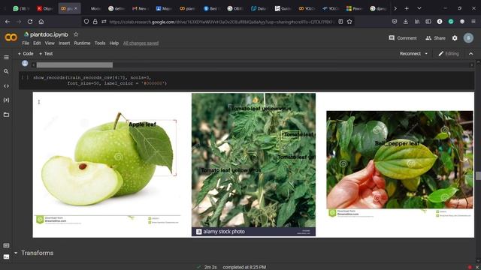Click the Transforms section heading
Screen dimensions: 481x270
(37, 253)
